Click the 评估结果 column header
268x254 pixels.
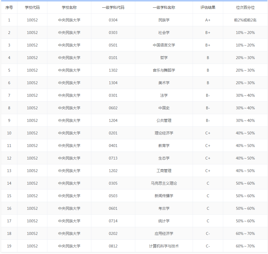pyautogui.click(x=208, y=7)
